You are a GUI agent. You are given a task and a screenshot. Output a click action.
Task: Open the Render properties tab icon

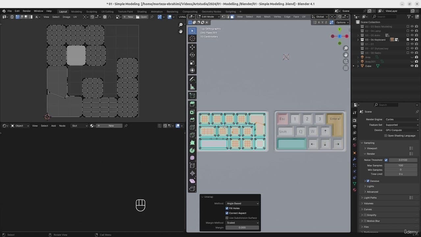point(354,120)
